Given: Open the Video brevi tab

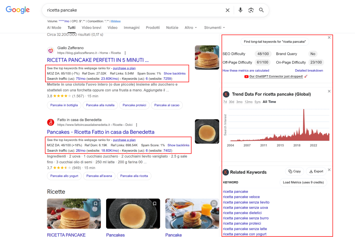Looking at the screenshot, I should pyautogui.click(x=92, y=28).
